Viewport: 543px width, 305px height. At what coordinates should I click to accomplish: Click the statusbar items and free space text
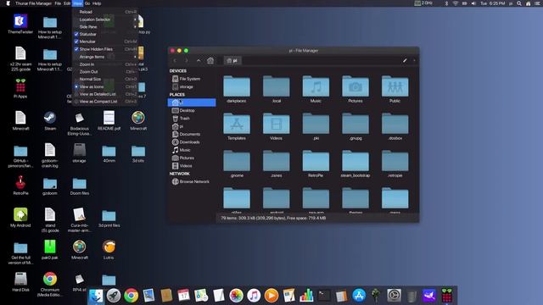273,219
